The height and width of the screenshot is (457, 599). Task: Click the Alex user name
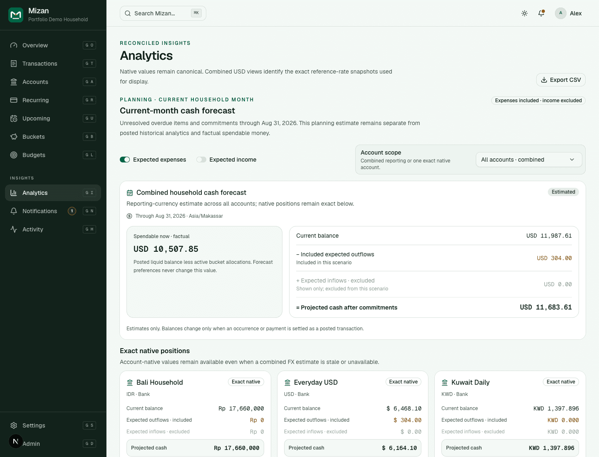[x=576, y=13]
